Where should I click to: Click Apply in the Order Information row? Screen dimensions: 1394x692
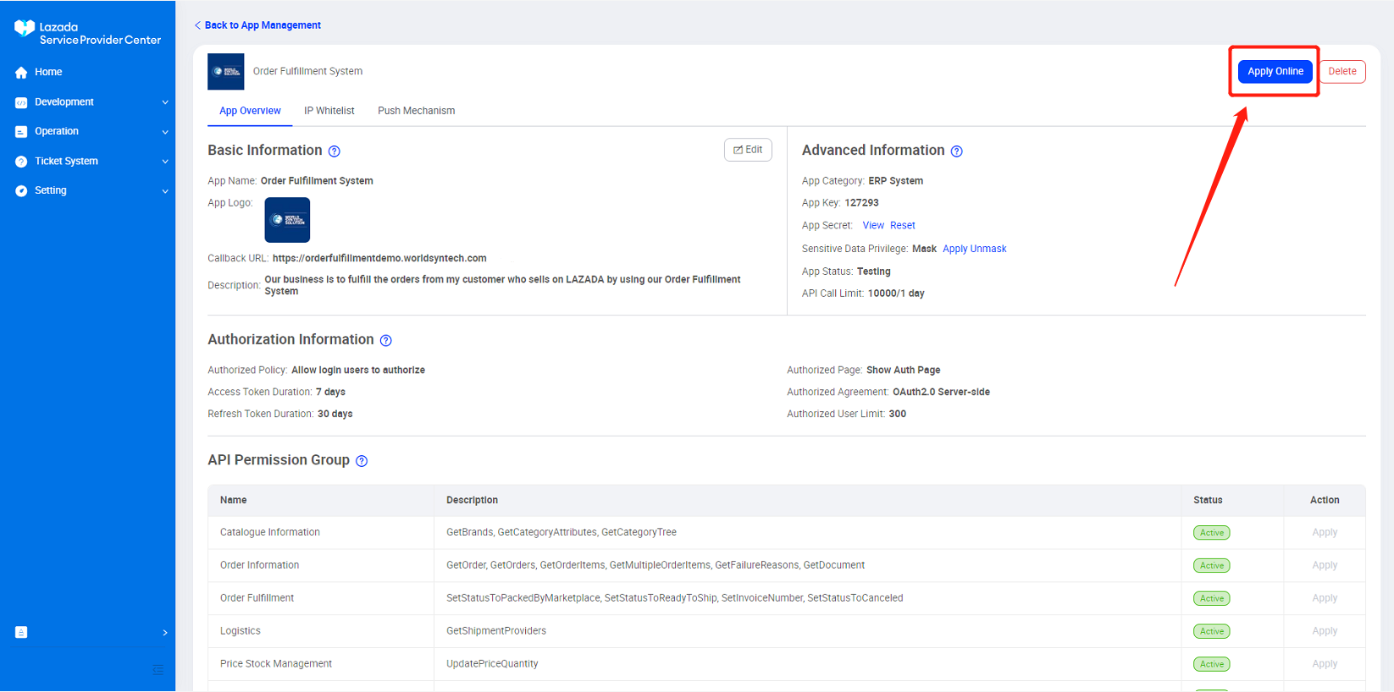[x=1325, y=566]
